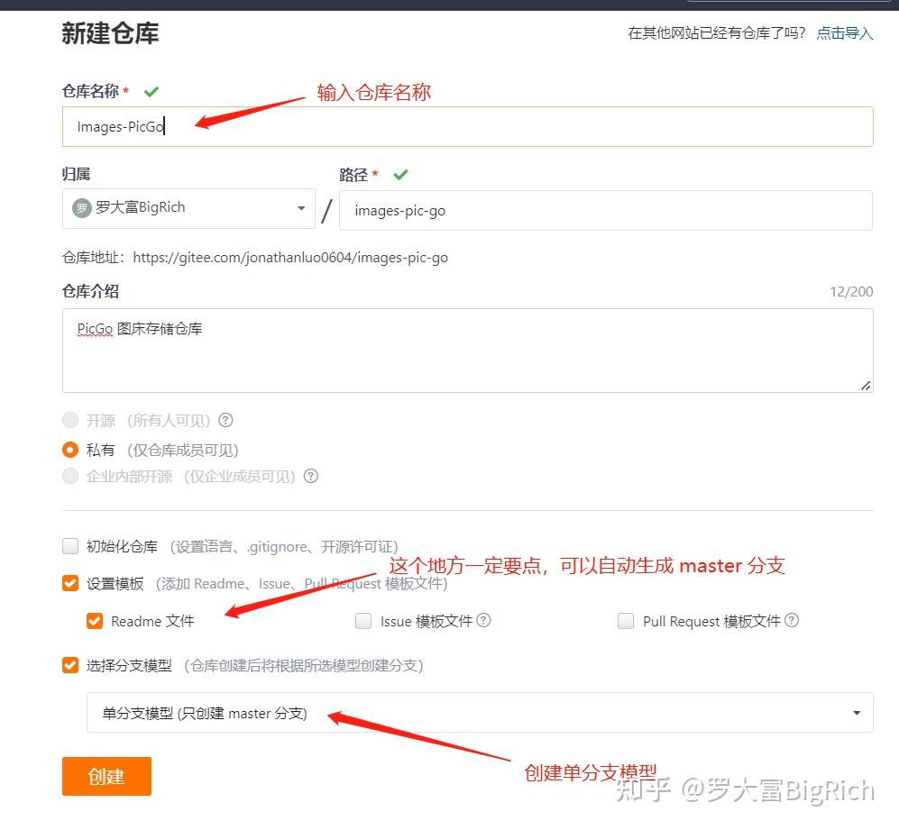Click the 创建 button to create repository
Viewport: 899px width, 830px height.
[x=106, y=776]
